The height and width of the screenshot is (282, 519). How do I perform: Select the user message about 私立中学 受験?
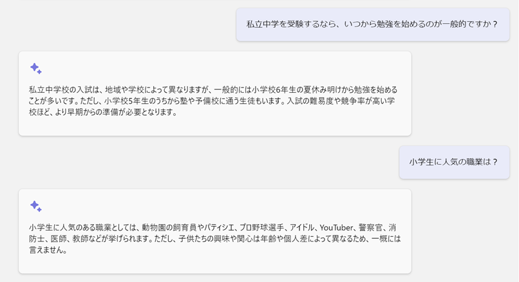(x=372, y=24)
